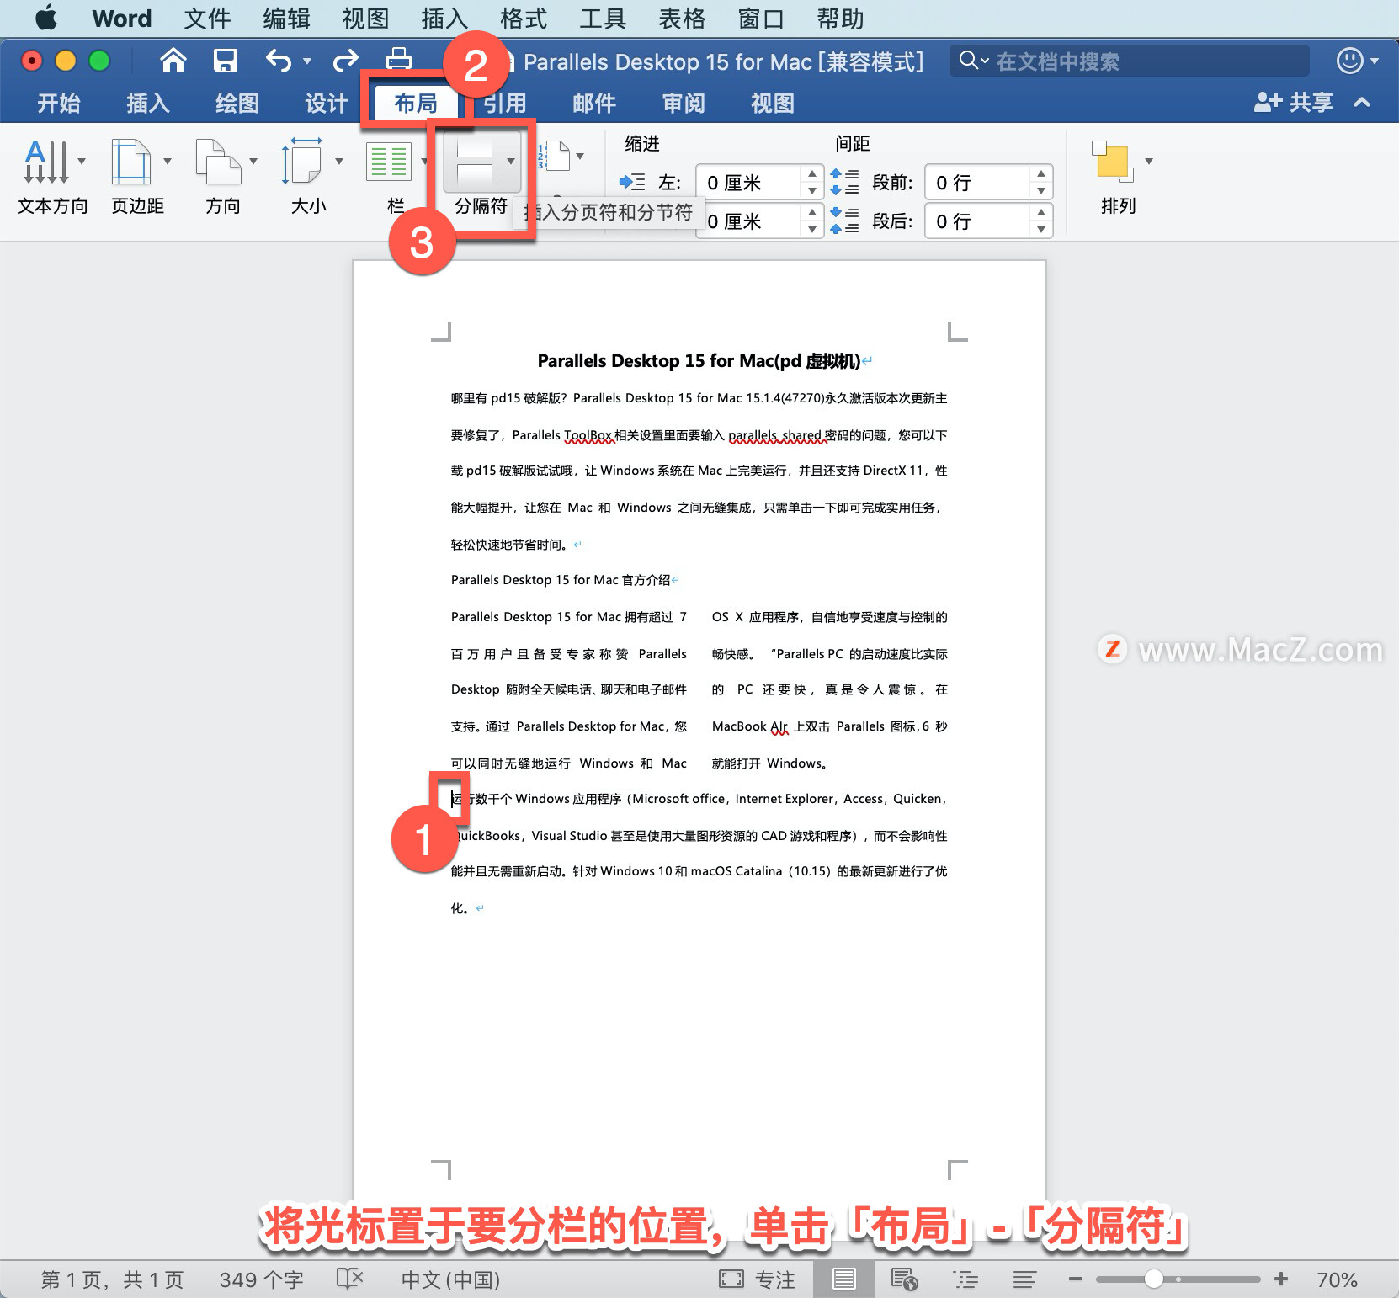
Task: Click the zoom out minus icon
Action: click(1075, 1279)
